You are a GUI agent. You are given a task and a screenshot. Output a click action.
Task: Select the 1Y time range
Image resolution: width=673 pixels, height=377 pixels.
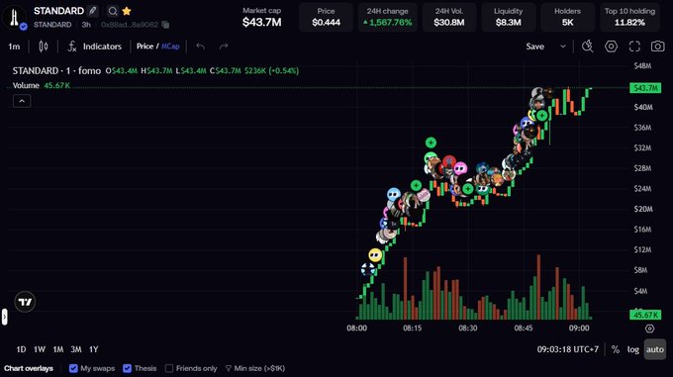(x=94, y=349)
